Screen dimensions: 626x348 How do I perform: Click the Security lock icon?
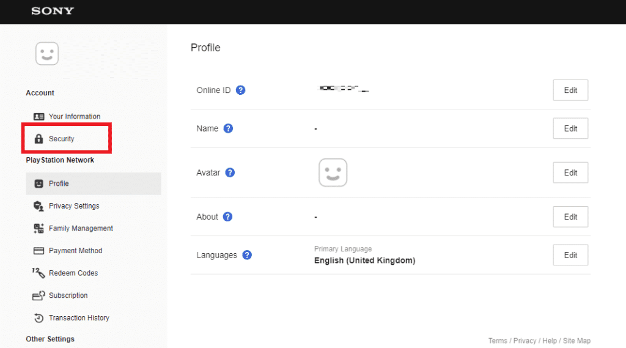click(x=39, y=139)
